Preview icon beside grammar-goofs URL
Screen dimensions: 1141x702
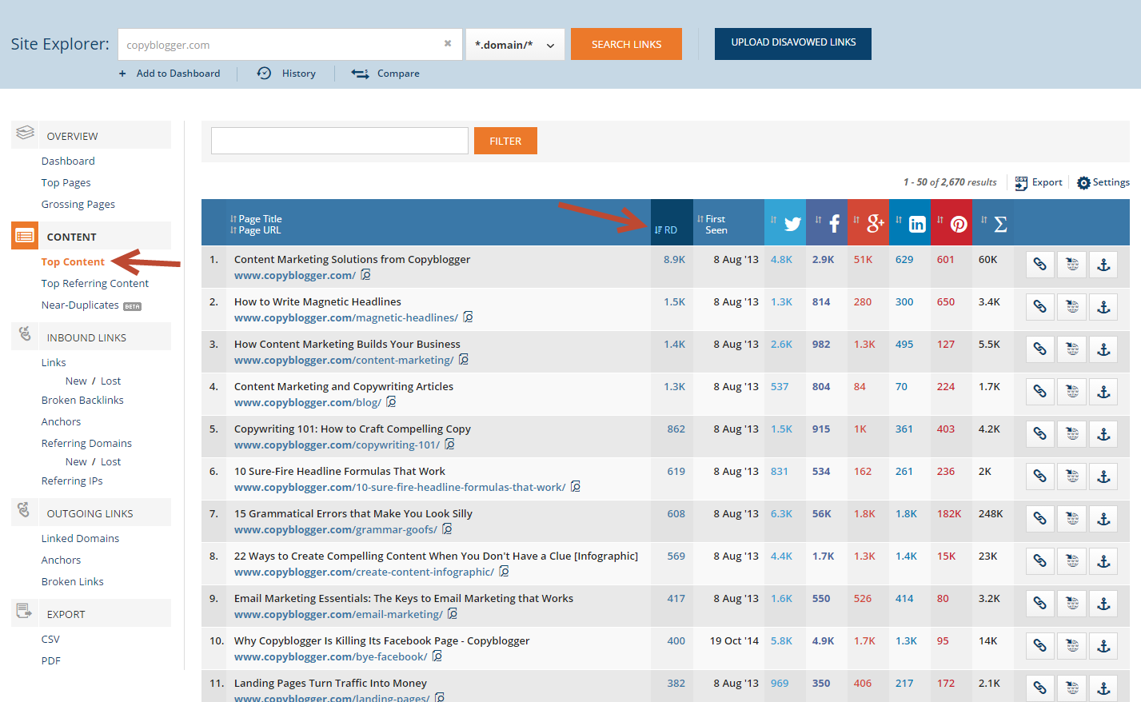pyautogui.click(x=447, y=529)
